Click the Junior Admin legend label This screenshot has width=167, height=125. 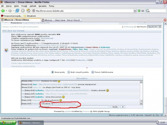point(92,47)
